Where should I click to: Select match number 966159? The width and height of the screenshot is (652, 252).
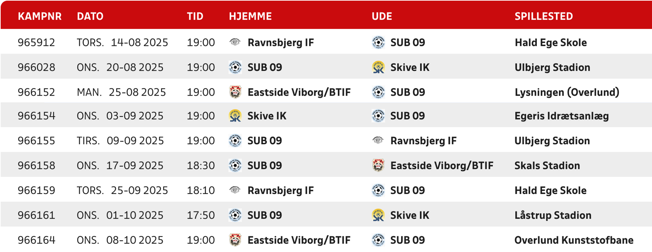point(37,190)
